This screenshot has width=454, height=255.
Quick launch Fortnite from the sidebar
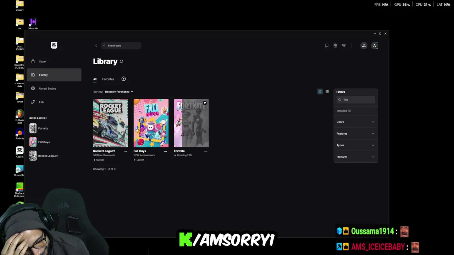coord(39,128)
